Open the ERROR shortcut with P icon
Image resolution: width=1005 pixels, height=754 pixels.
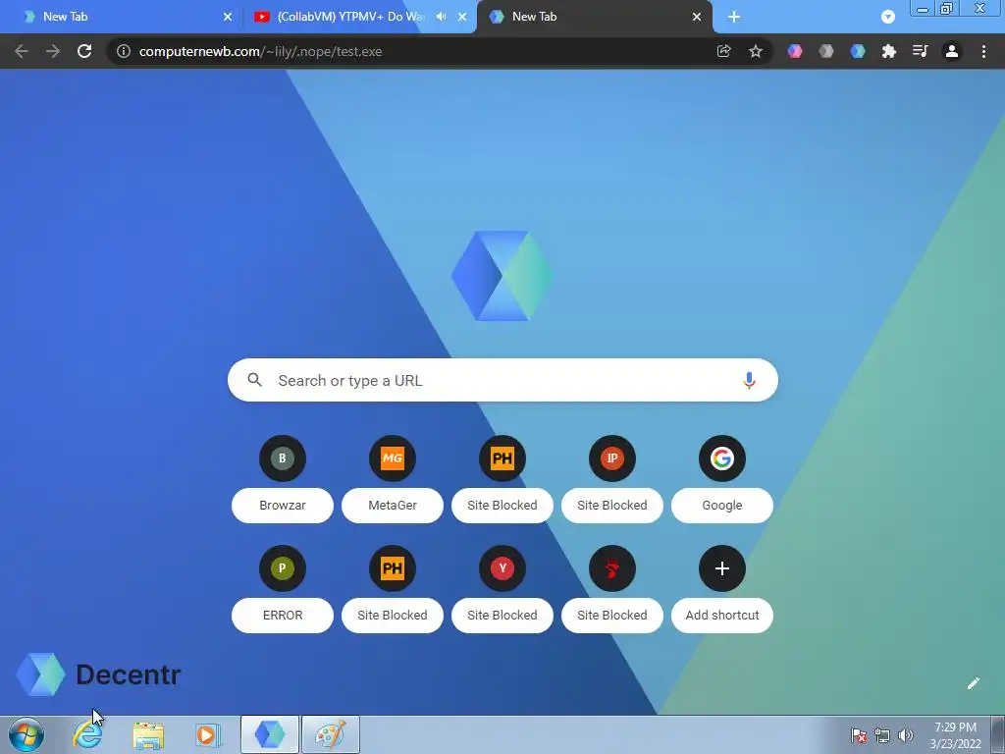(282, 568)
